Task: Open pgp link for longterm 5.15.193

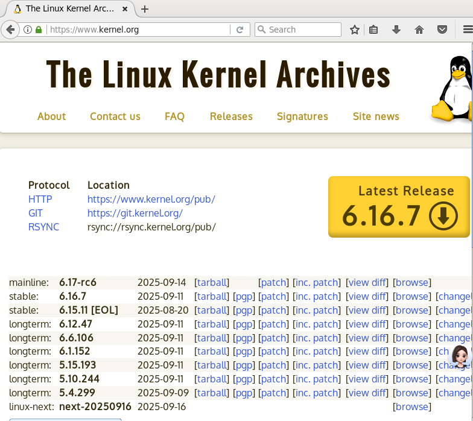Action: coord(244,366)
